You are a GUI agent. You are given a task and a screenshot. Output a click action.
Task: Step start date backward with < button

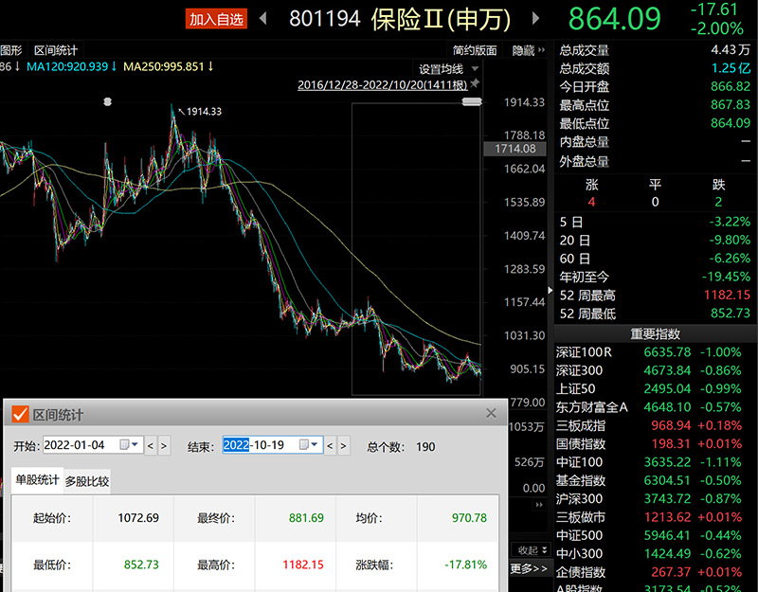[x=151, y=445]
